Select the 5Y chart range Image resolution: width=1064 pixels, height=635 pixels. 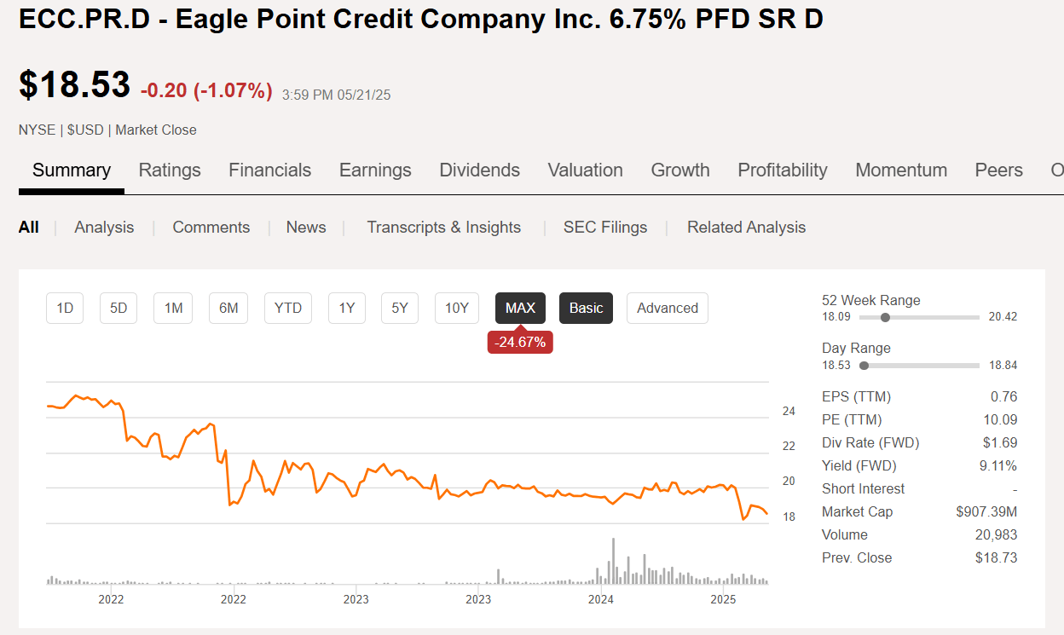point(399,308)
